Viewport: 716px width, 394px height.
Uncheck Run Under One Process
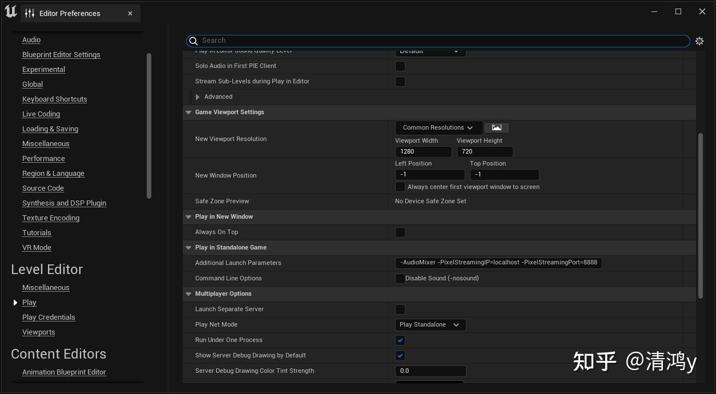400,340
